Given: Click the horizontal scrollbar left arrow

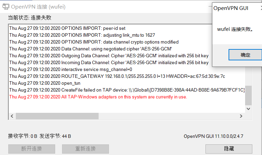Looking at the screenshot, I should tap(12, 116).
